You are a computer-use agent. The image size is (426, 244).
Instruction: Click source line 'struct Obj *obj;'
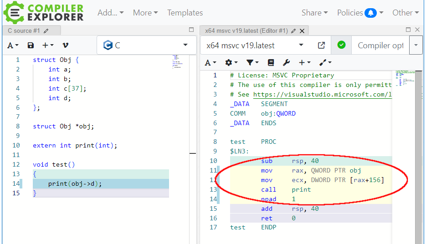63,126
